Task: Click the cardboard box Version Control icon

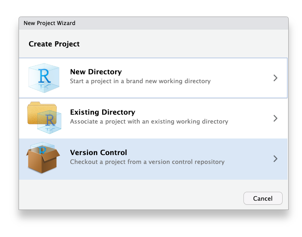Action: tap(43, 158)
